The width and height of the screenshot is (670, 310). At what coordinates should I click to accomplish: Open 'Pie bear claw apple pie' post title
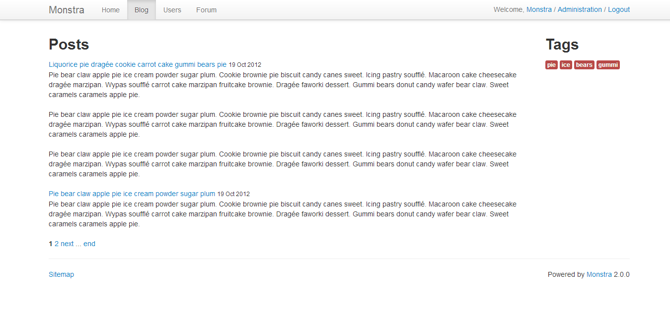[132, 194]
